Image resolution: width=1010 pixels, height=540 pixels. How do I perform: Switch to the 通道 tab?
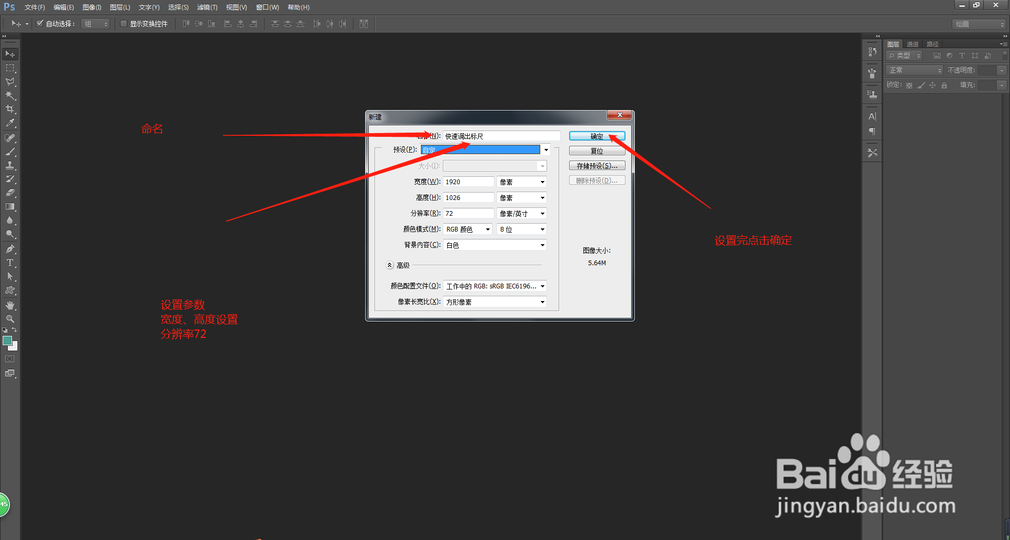tap(913, 44)
